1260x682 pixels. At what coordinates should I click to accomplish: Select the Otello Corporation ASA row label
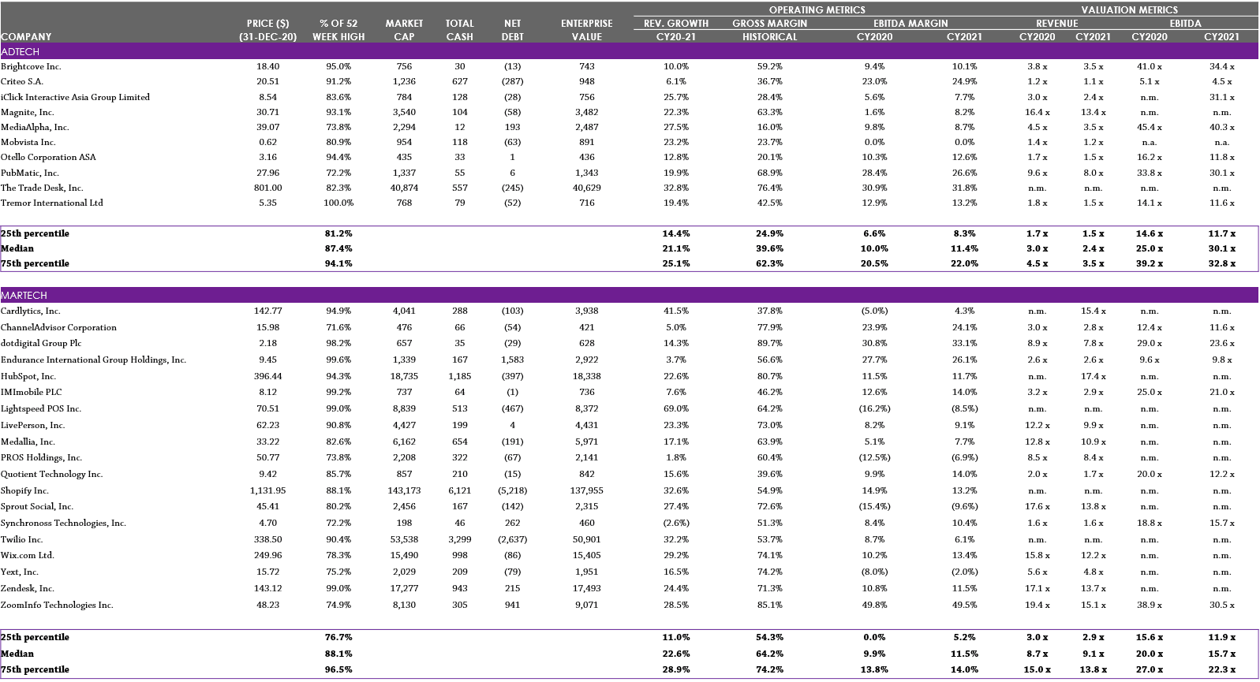pos(48,157)
